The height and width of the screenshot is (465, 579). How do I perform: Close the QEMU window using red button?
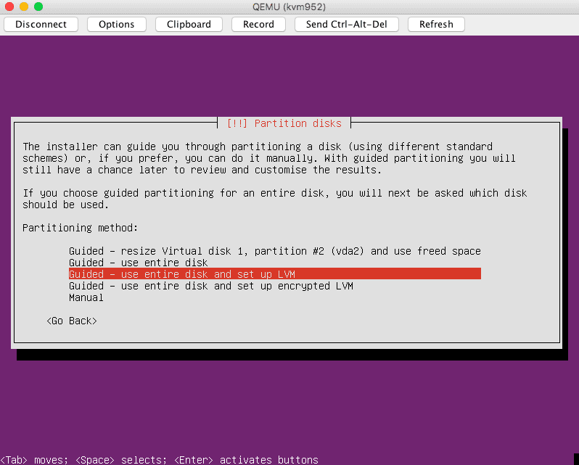(x=9, y=7)
